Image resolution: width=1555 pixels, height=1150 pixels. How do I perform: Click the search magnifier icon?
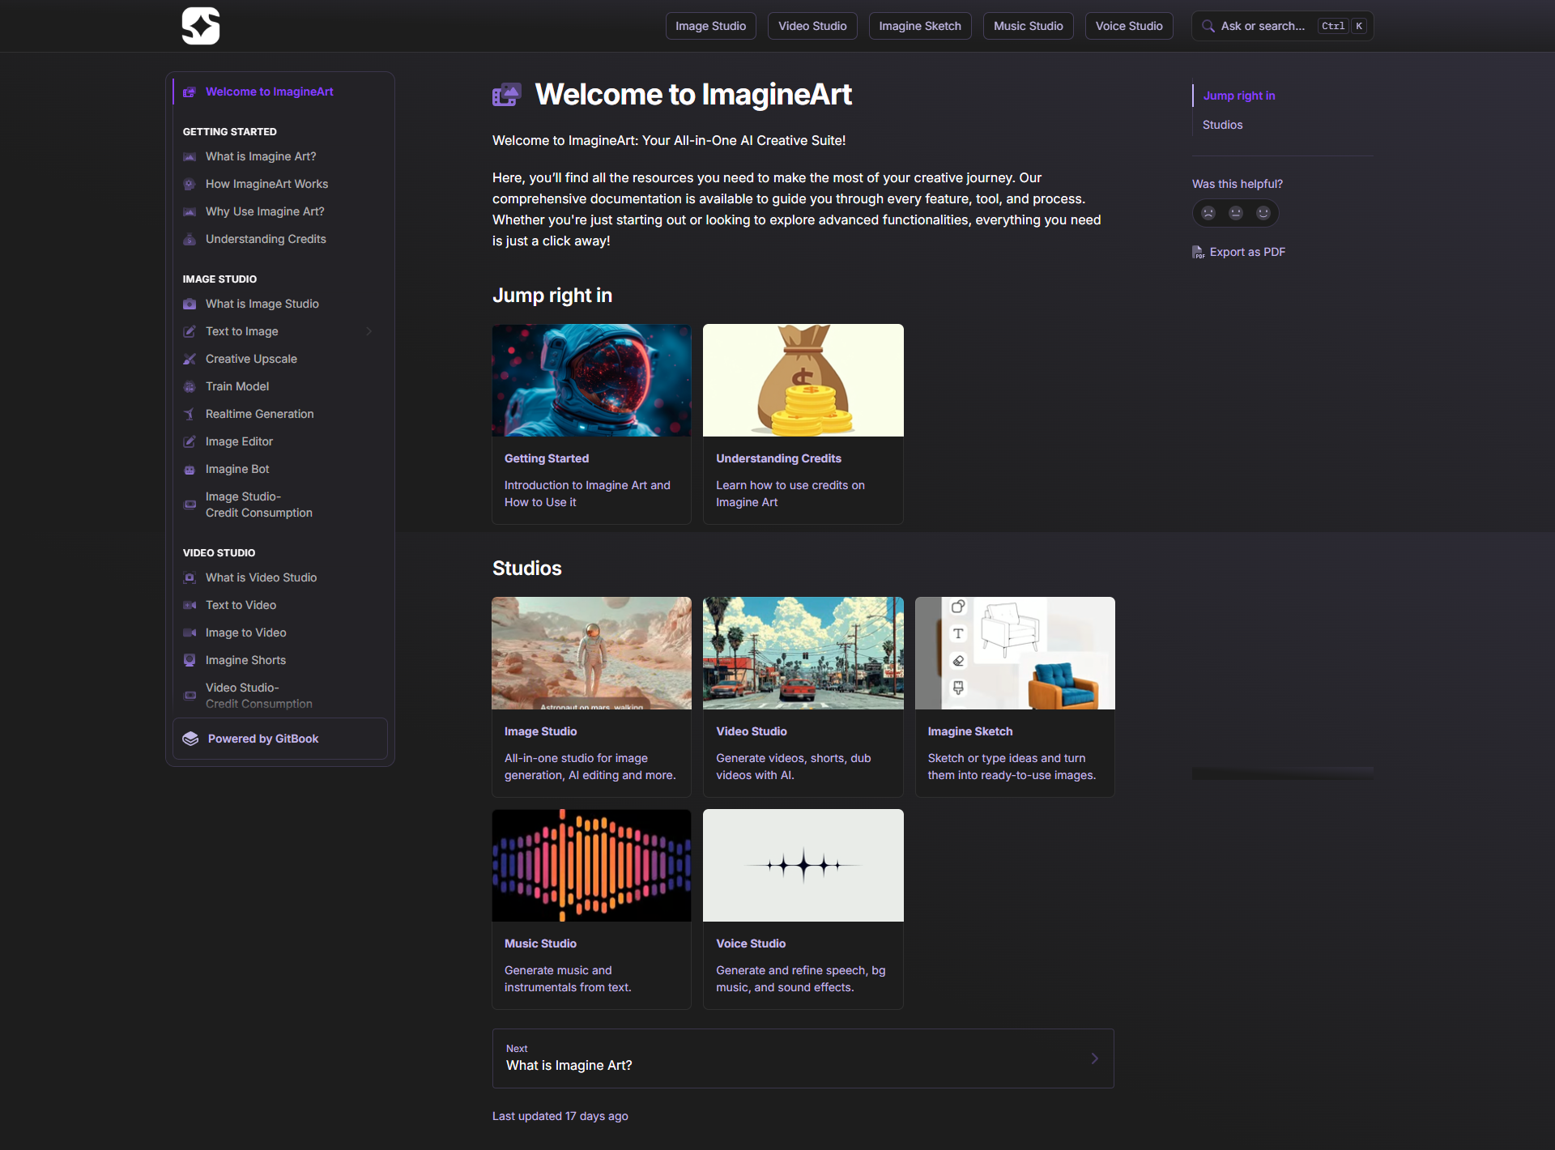click(x=1208, y=26)
